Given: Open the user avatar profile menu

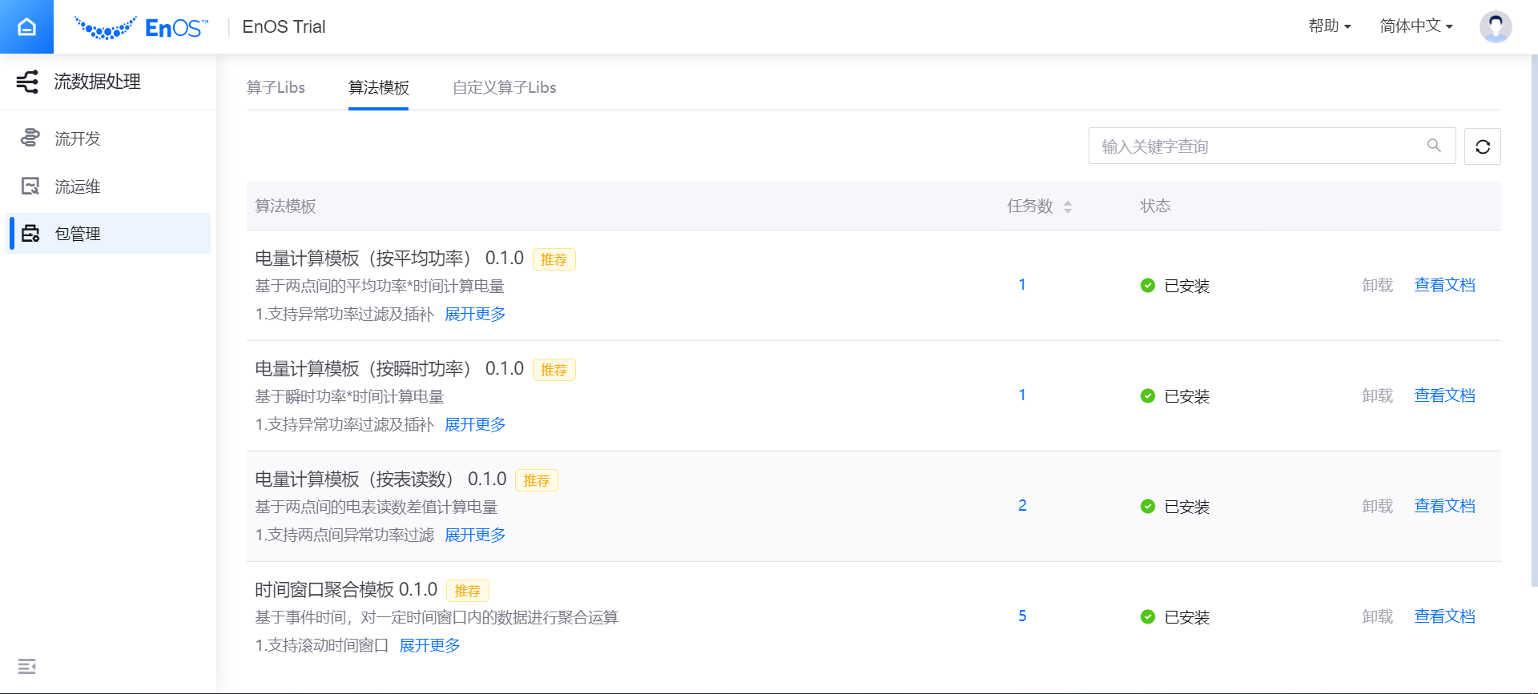Looking at the screenshot, I should tap(1495, 26).
